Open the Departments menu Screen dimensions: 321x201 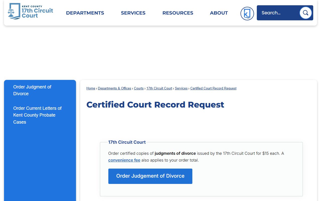[85, 13]
